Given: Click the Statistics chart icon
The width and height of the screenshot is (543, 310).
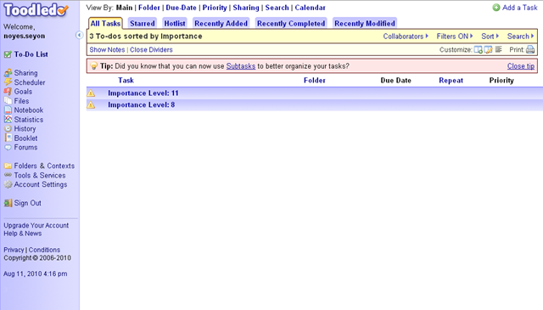Looking at the screenshot, I should 8,119.
